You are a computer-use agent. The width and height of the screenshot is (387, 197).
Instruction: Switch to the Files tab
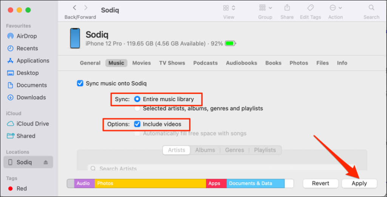[323, 63]
